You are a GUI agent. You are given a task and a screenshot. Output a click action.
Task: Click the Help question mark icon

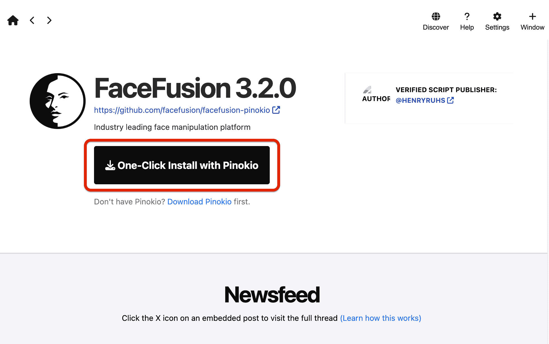tap(467, 17)
